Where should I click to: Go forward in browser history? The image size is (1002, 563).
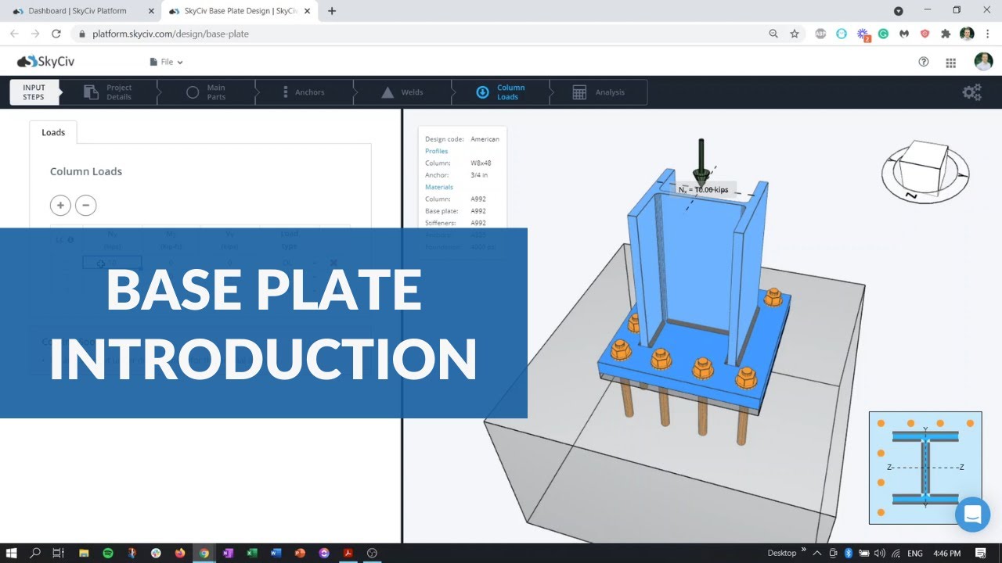[35, 34]
